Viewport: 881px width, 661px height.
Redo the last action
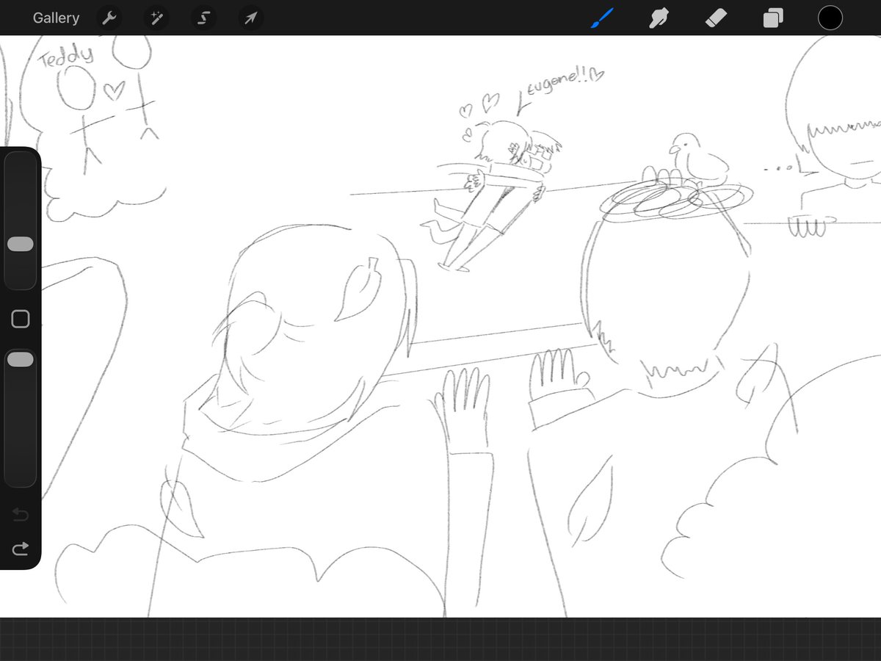[x=21, y=548]
